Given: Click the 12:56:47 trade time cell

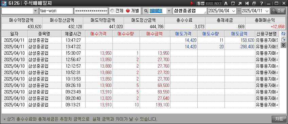Looking at the screenshot, I should click(73, 60).
